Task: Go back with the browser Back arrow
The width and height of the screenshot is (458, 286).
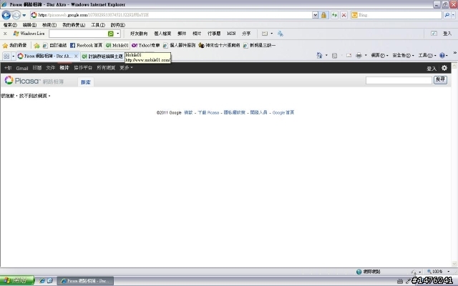Action: click(6, 15)
